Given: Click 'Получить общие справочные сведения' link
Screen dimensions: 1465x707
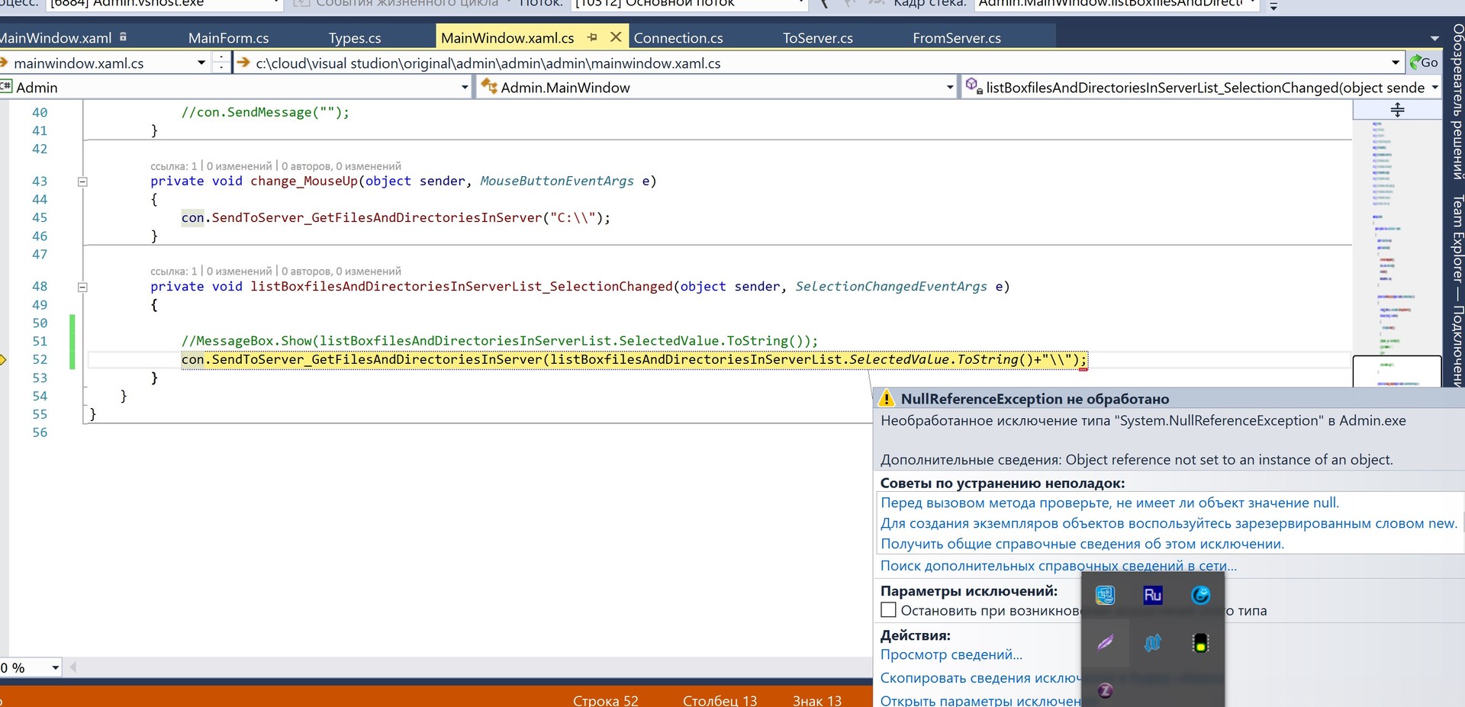Looking at the screenshot, I should pyautogui.click(x=1082, y=544).
